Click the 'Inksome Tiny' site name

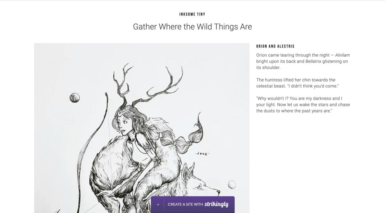pos(192,14)
